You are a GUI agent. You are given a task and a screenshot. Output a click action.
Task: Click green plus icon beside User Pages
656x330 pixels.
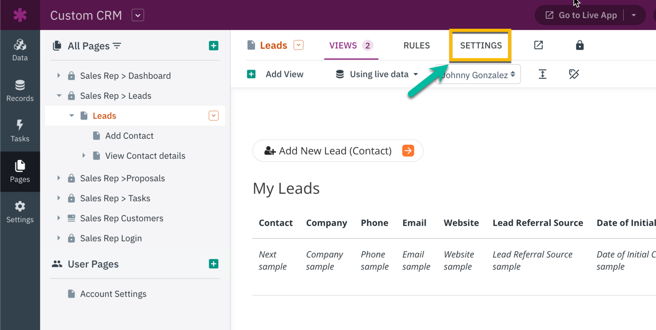click(213, 264)
